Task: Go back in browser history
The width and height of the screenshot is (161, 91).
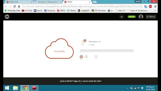Action: point(6,7)
